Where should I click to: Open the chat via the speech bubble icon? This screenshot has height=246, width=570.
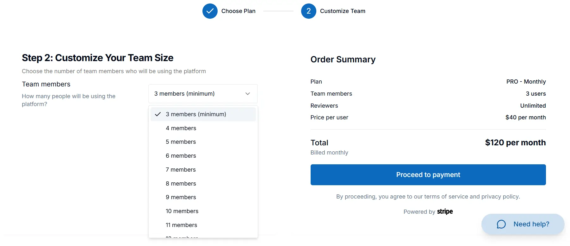pos(502,224)
